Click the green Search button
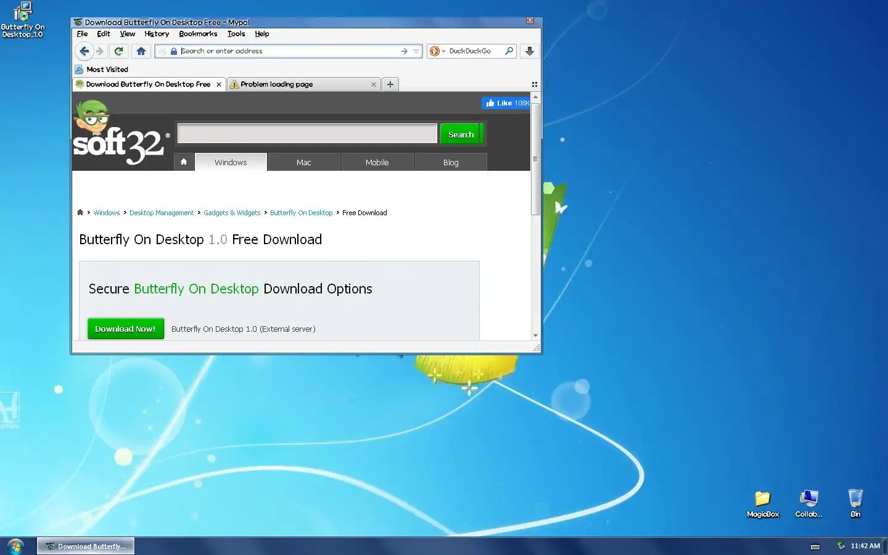888x555 pixels. coord(461,134)
